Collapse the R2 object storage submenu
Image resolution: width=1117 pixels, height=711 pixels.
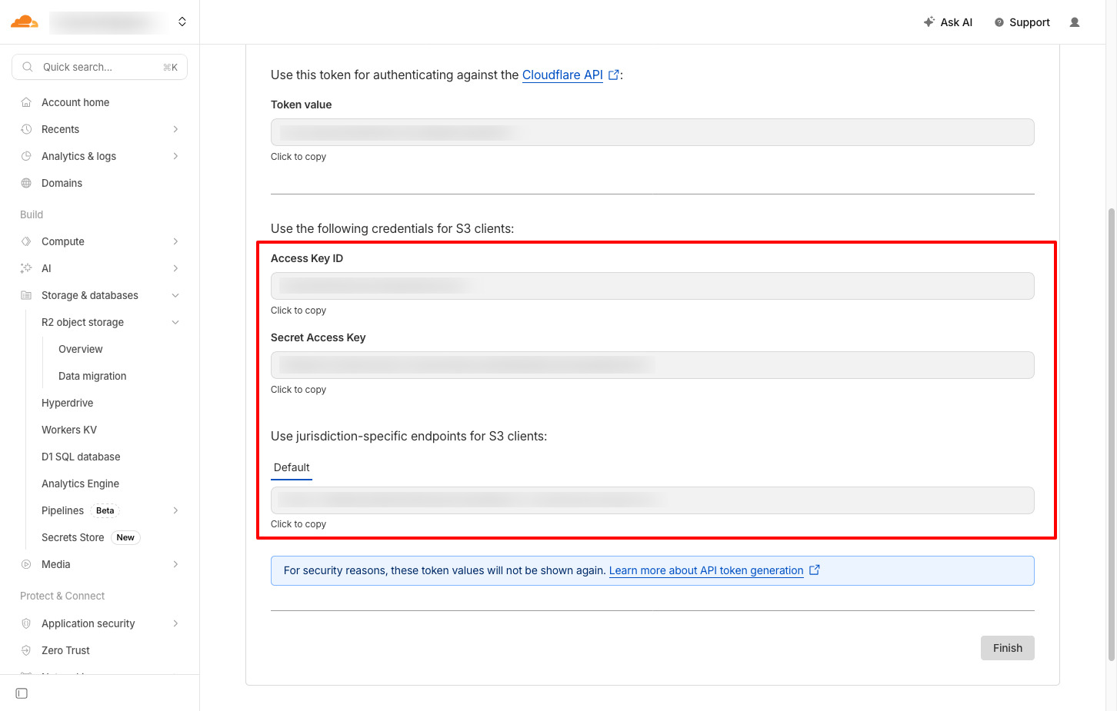point(175,322)
